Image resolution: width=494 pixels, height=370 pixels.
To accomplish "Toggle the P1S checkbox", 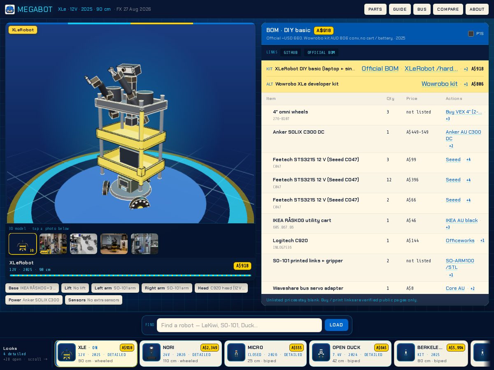I will pos(471,34).
